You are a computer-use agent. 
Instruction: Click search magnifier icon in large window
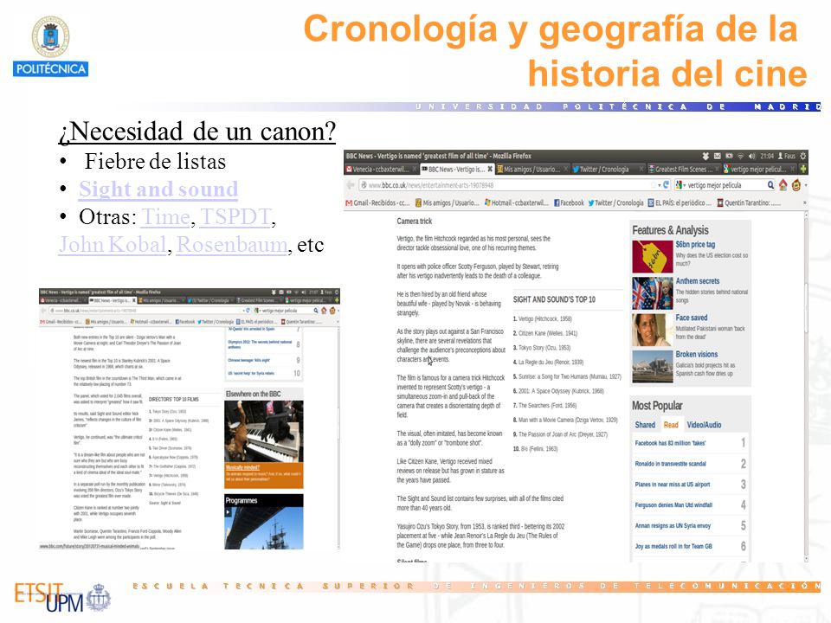770,185
